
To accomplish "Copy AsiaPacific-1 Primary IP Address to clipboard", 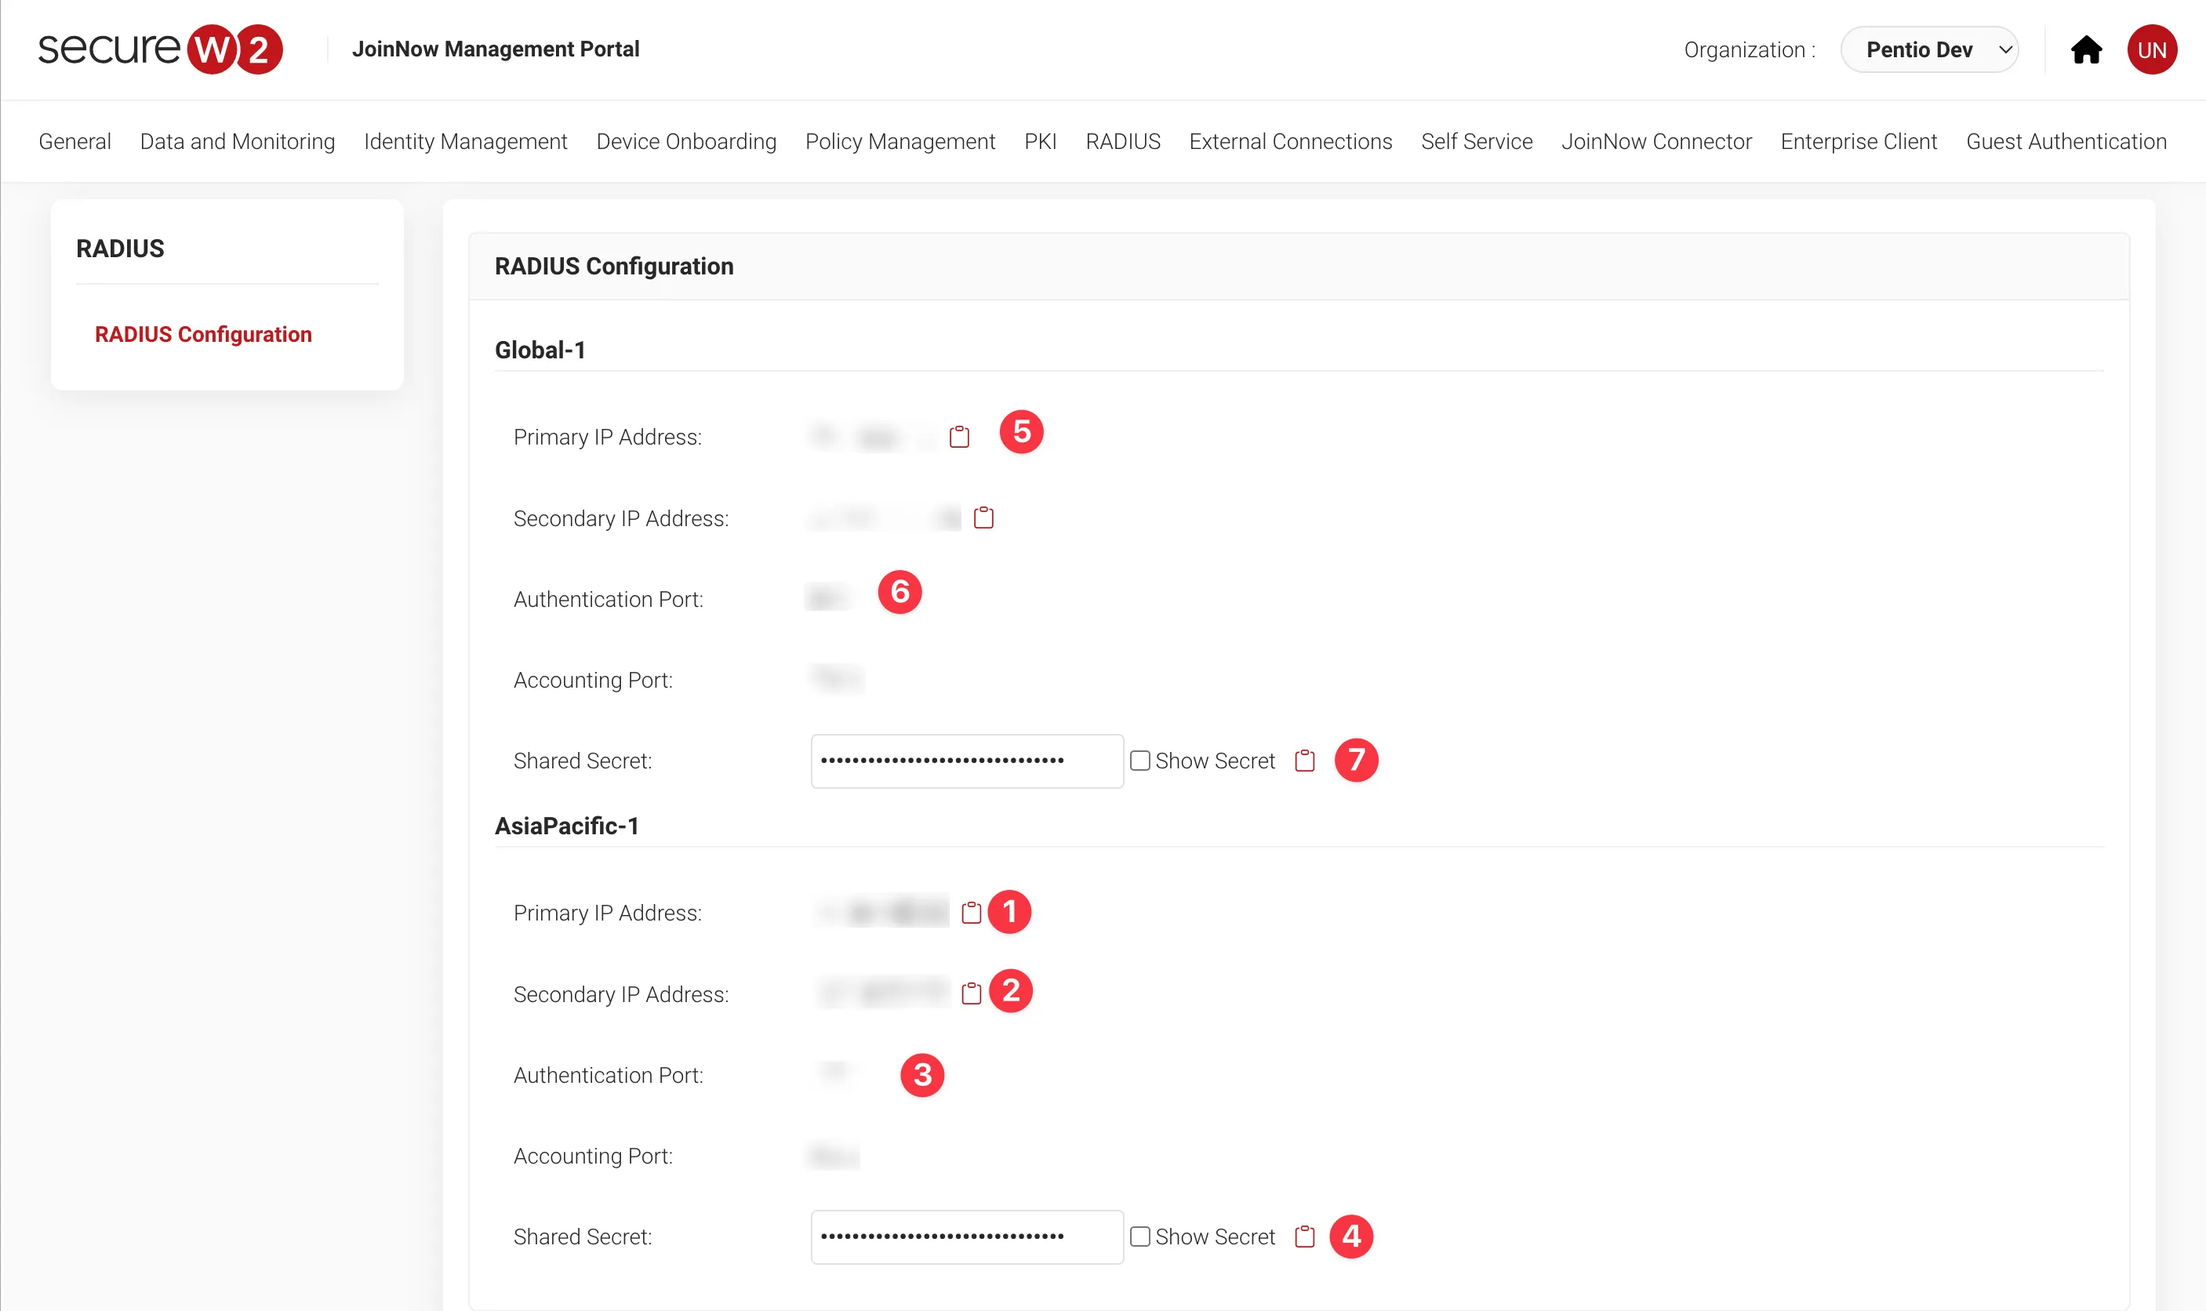I will click(x=971, y=913).
